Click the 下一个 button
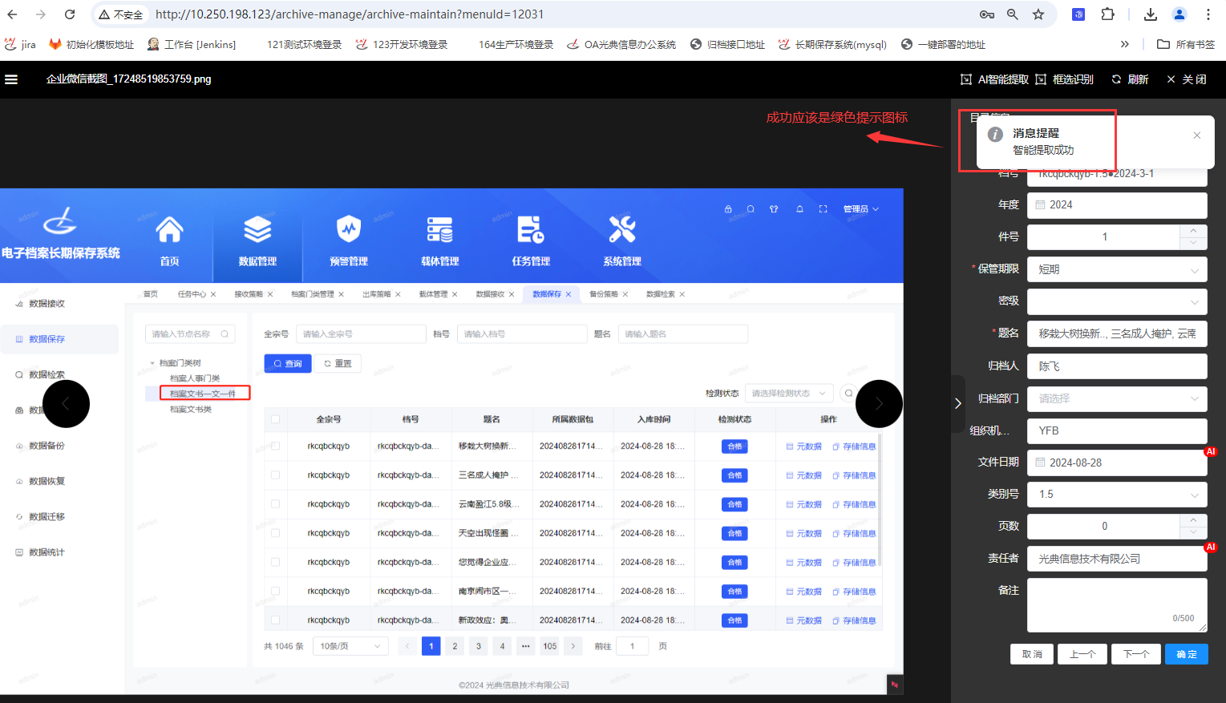 coord(1136,654)
